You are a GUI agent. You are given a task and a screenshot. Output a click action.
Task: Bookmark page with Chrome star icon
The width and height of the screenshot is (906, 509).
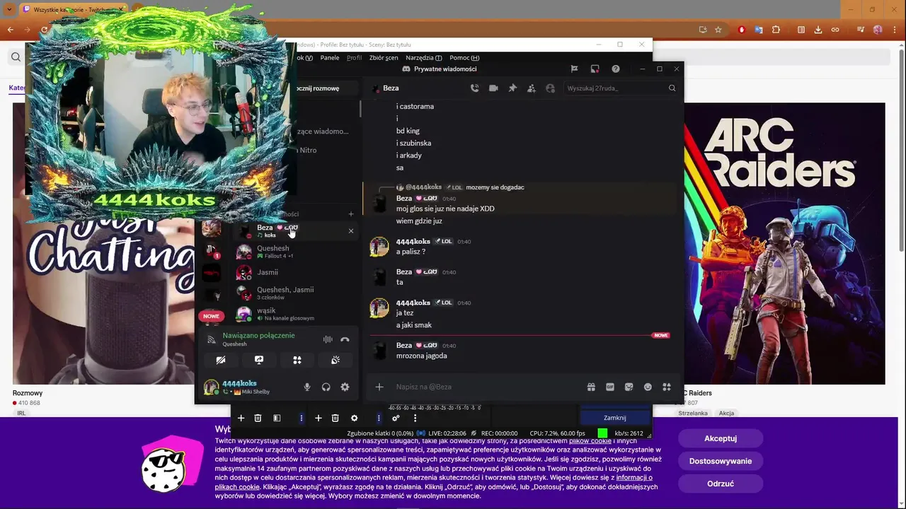click(x=718, y=30)
